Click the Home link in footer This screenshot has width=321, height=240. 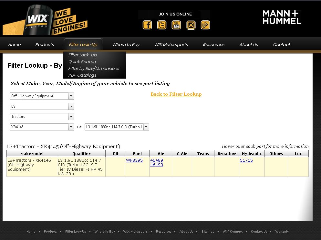(31, 231)
